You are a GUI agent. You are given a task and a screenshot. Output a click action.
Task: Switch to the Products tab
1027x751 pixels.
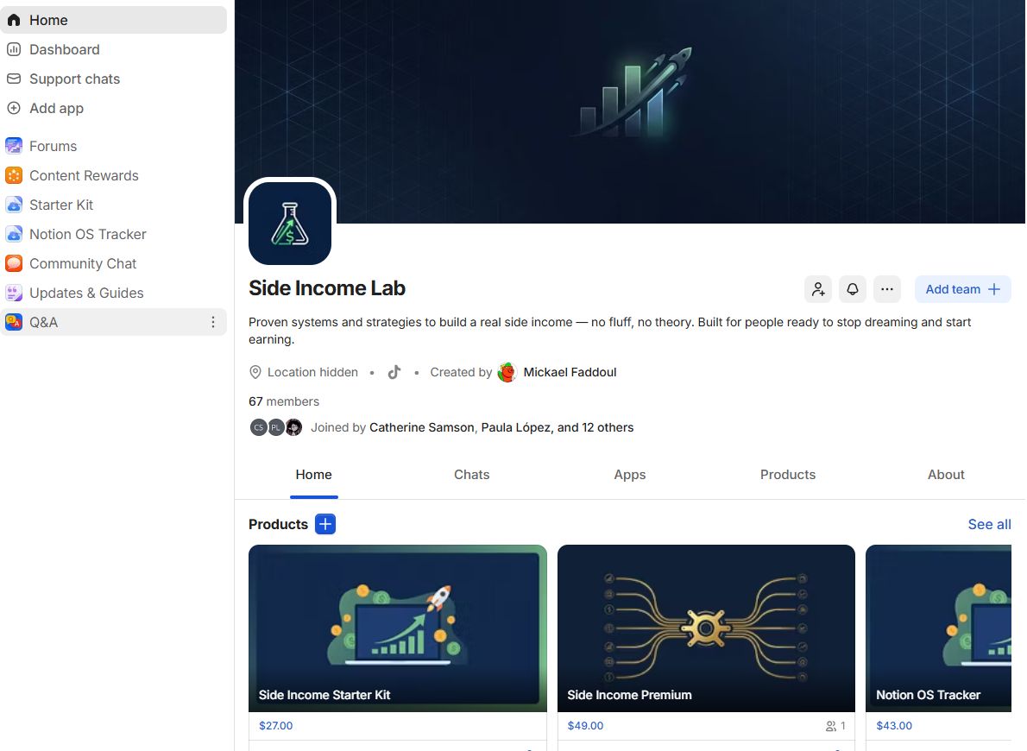788,475
